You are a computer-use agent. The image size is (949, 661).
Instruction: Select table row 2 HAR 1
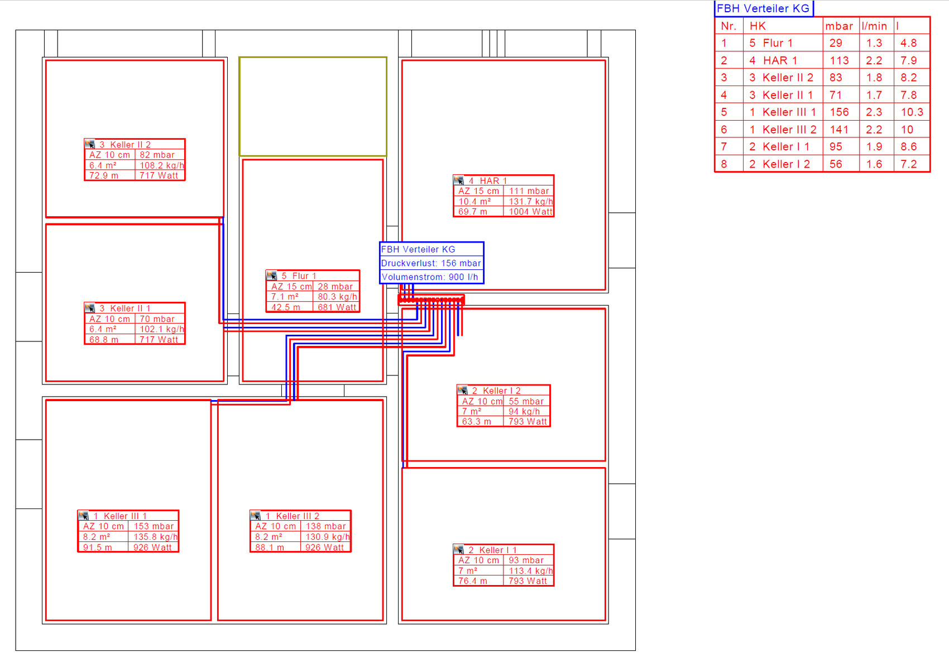pos(822,60)
